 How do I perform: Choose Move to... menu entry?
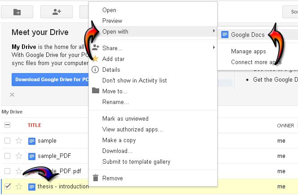click(153, 91)
